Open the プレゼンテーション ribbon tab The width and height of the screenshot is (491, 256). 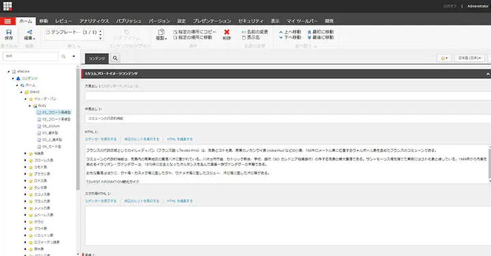[x=212, y=21]
